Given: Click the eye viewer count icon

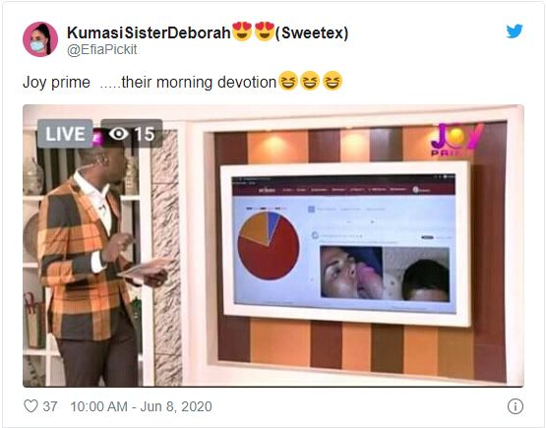Looking at the screenshot, I should click(x=118, y=134).
